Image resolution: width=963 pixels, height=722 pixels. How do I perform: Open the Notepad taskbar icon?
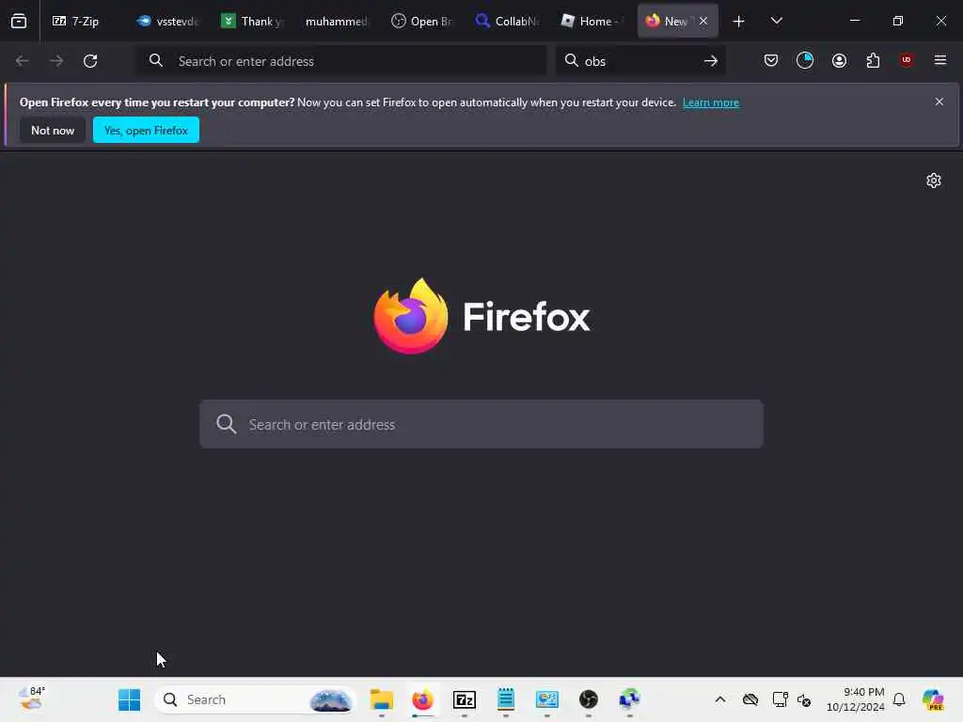point(505,699)
